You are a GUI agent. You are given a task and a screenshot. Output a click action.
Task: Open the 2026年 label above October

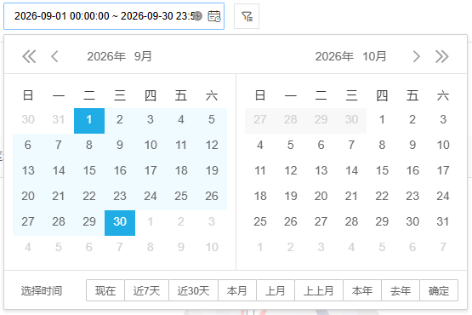334,56
